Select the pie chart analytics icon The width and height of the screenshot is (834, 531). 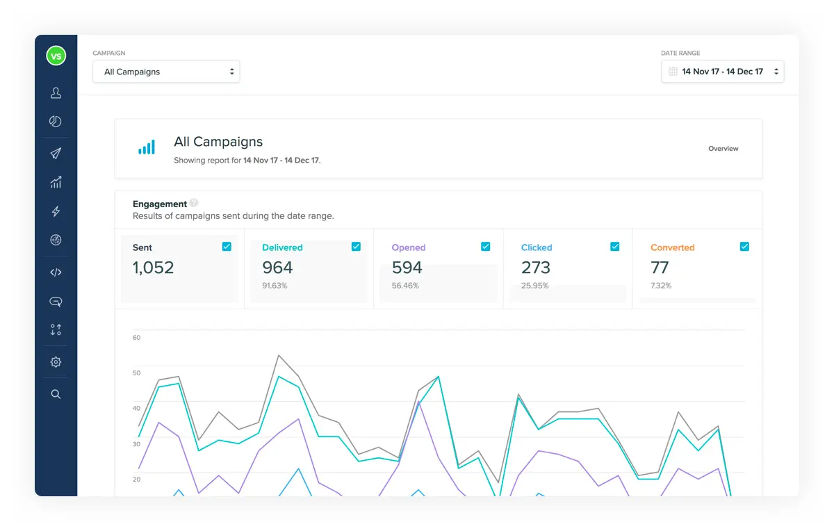pos(56,121)
